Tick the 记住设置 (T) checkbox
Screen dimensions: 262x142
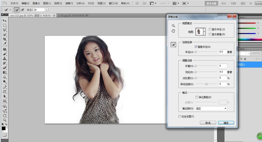(180, 116)
